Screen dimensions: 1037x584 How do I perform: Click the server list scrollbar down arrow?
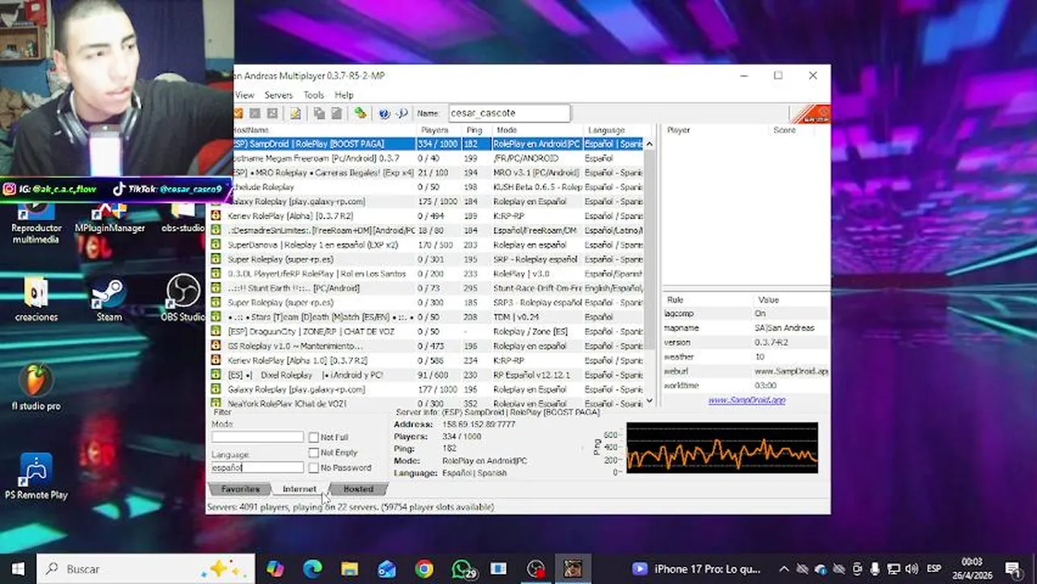648,401
